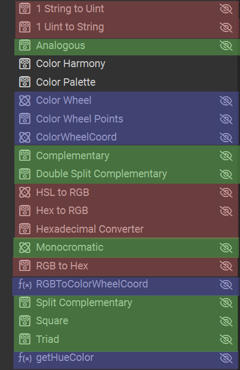Click the Monocromatic item icon
This screenshot has width=240, height=370.
pos(25,248)
